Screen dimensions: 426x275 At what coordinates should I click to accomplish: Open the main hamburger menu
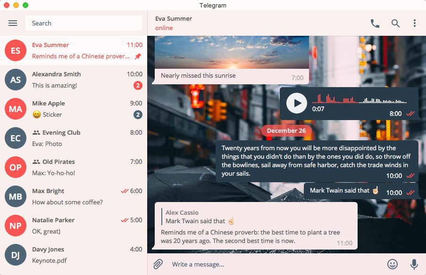click(13, 23)
